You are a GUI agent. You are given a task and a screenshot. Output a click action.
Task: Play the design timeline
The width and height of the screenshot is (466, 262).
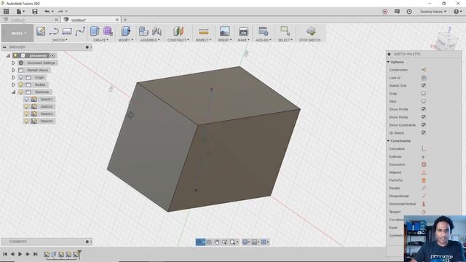tap(20, 254)
